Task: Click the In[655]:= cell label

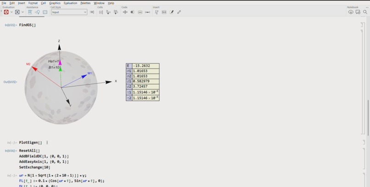Action: (11, 25)
